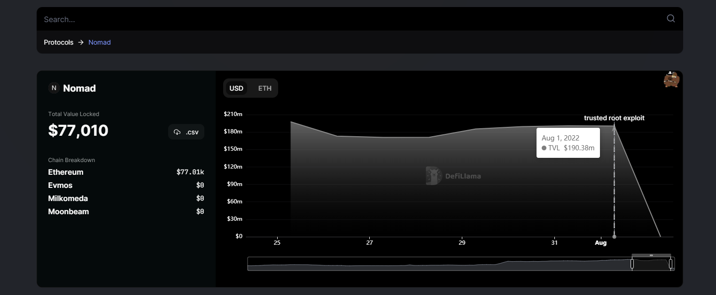The image size is (716, 295).
Task: Select the Moonbeam chain breakdown row
Action: tap(126, 211)
